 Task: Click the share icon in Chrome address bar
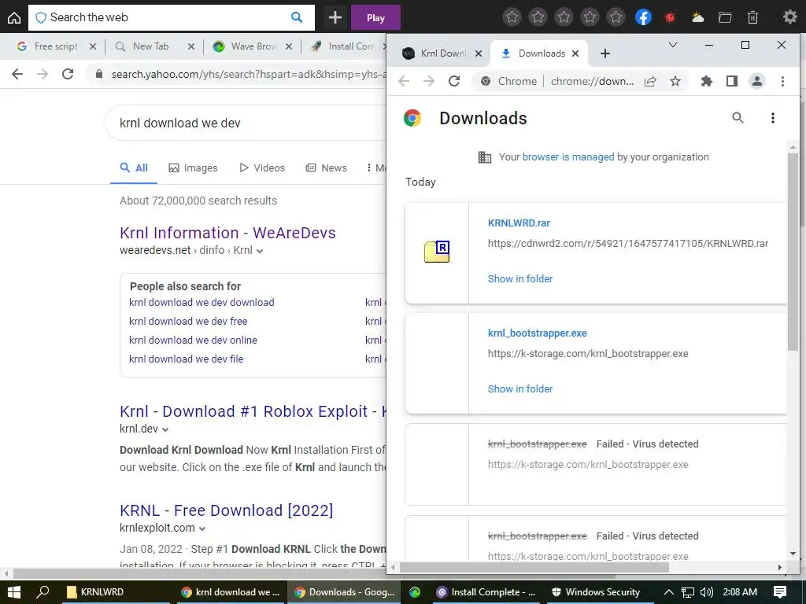650,81
